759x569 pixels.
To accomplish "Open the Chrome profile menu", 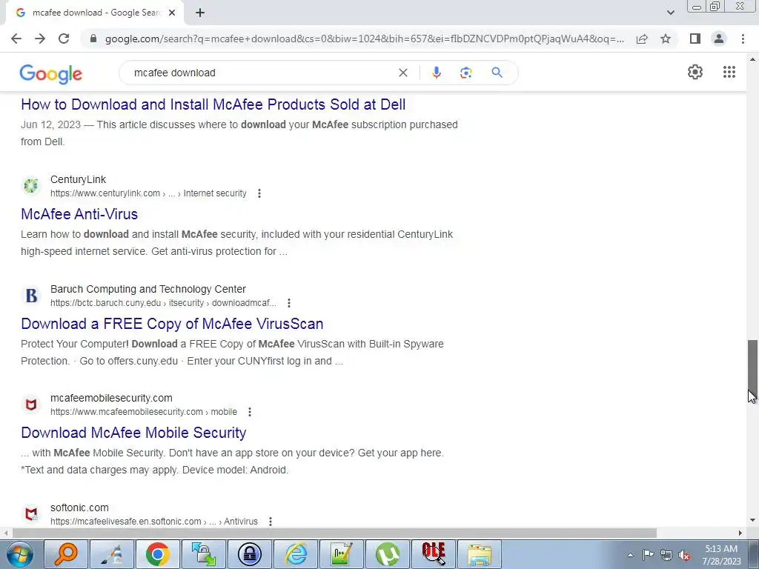I will point(719,39).
